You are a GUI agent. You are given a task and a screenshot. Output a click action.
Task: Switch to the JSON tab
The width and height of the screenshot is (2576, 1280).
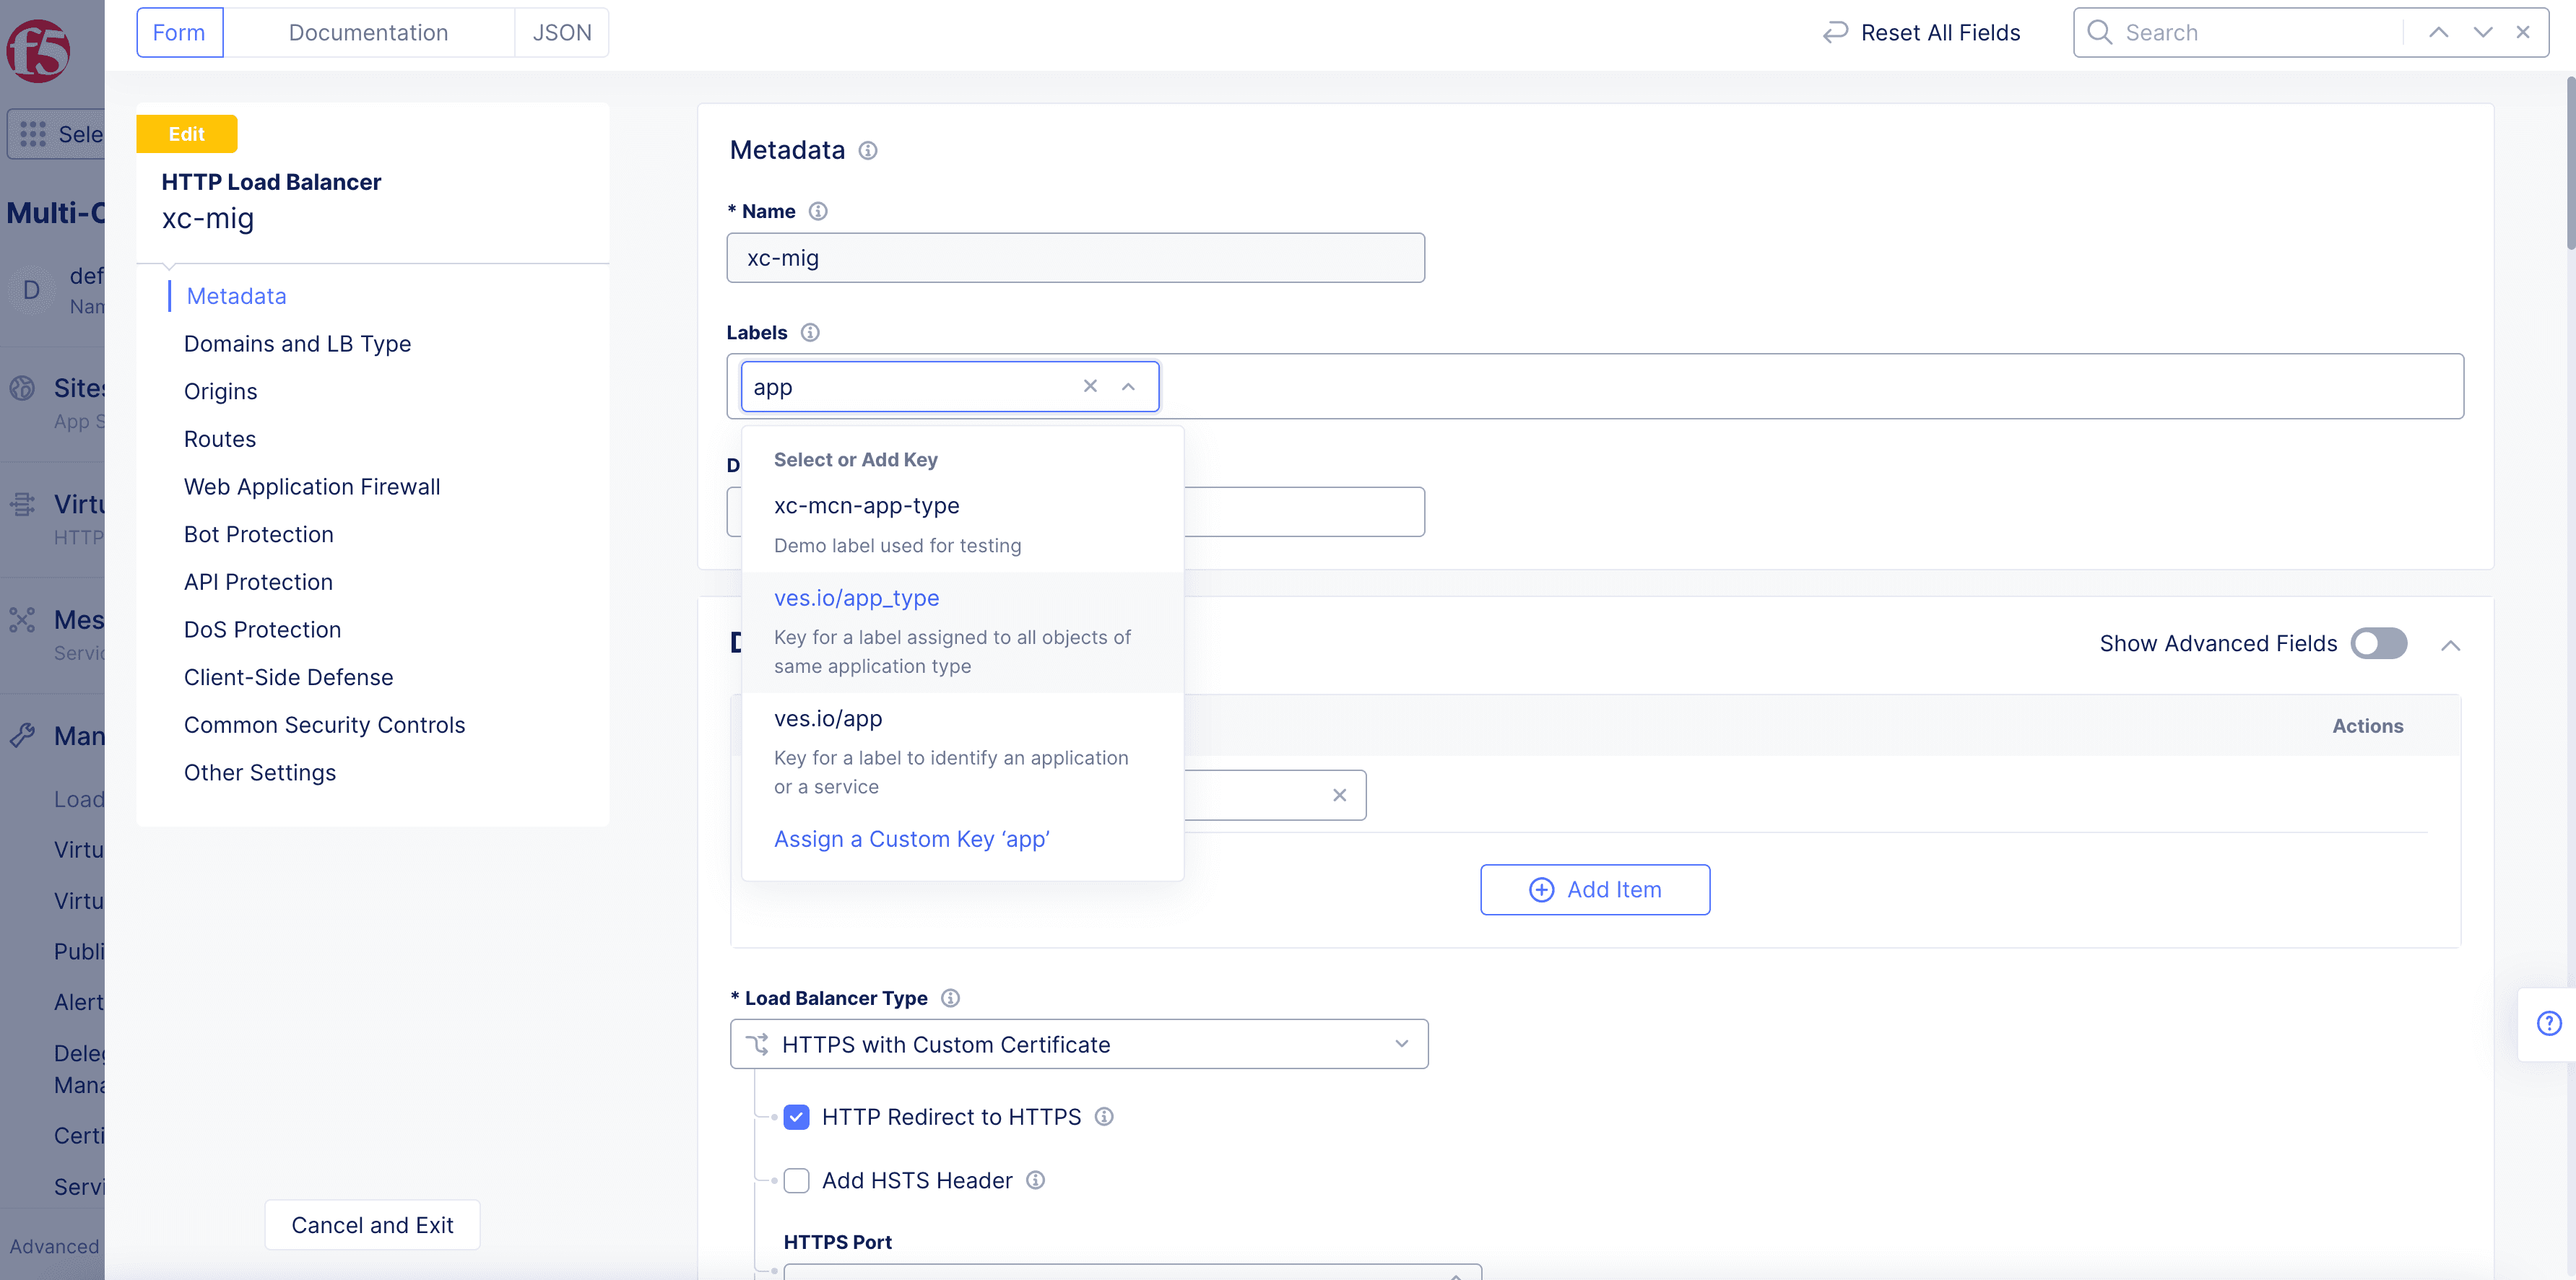[561, 33]
